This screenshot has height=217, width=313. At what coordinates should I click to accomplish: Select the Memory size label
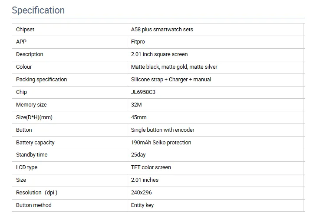(x=31, y=105)
